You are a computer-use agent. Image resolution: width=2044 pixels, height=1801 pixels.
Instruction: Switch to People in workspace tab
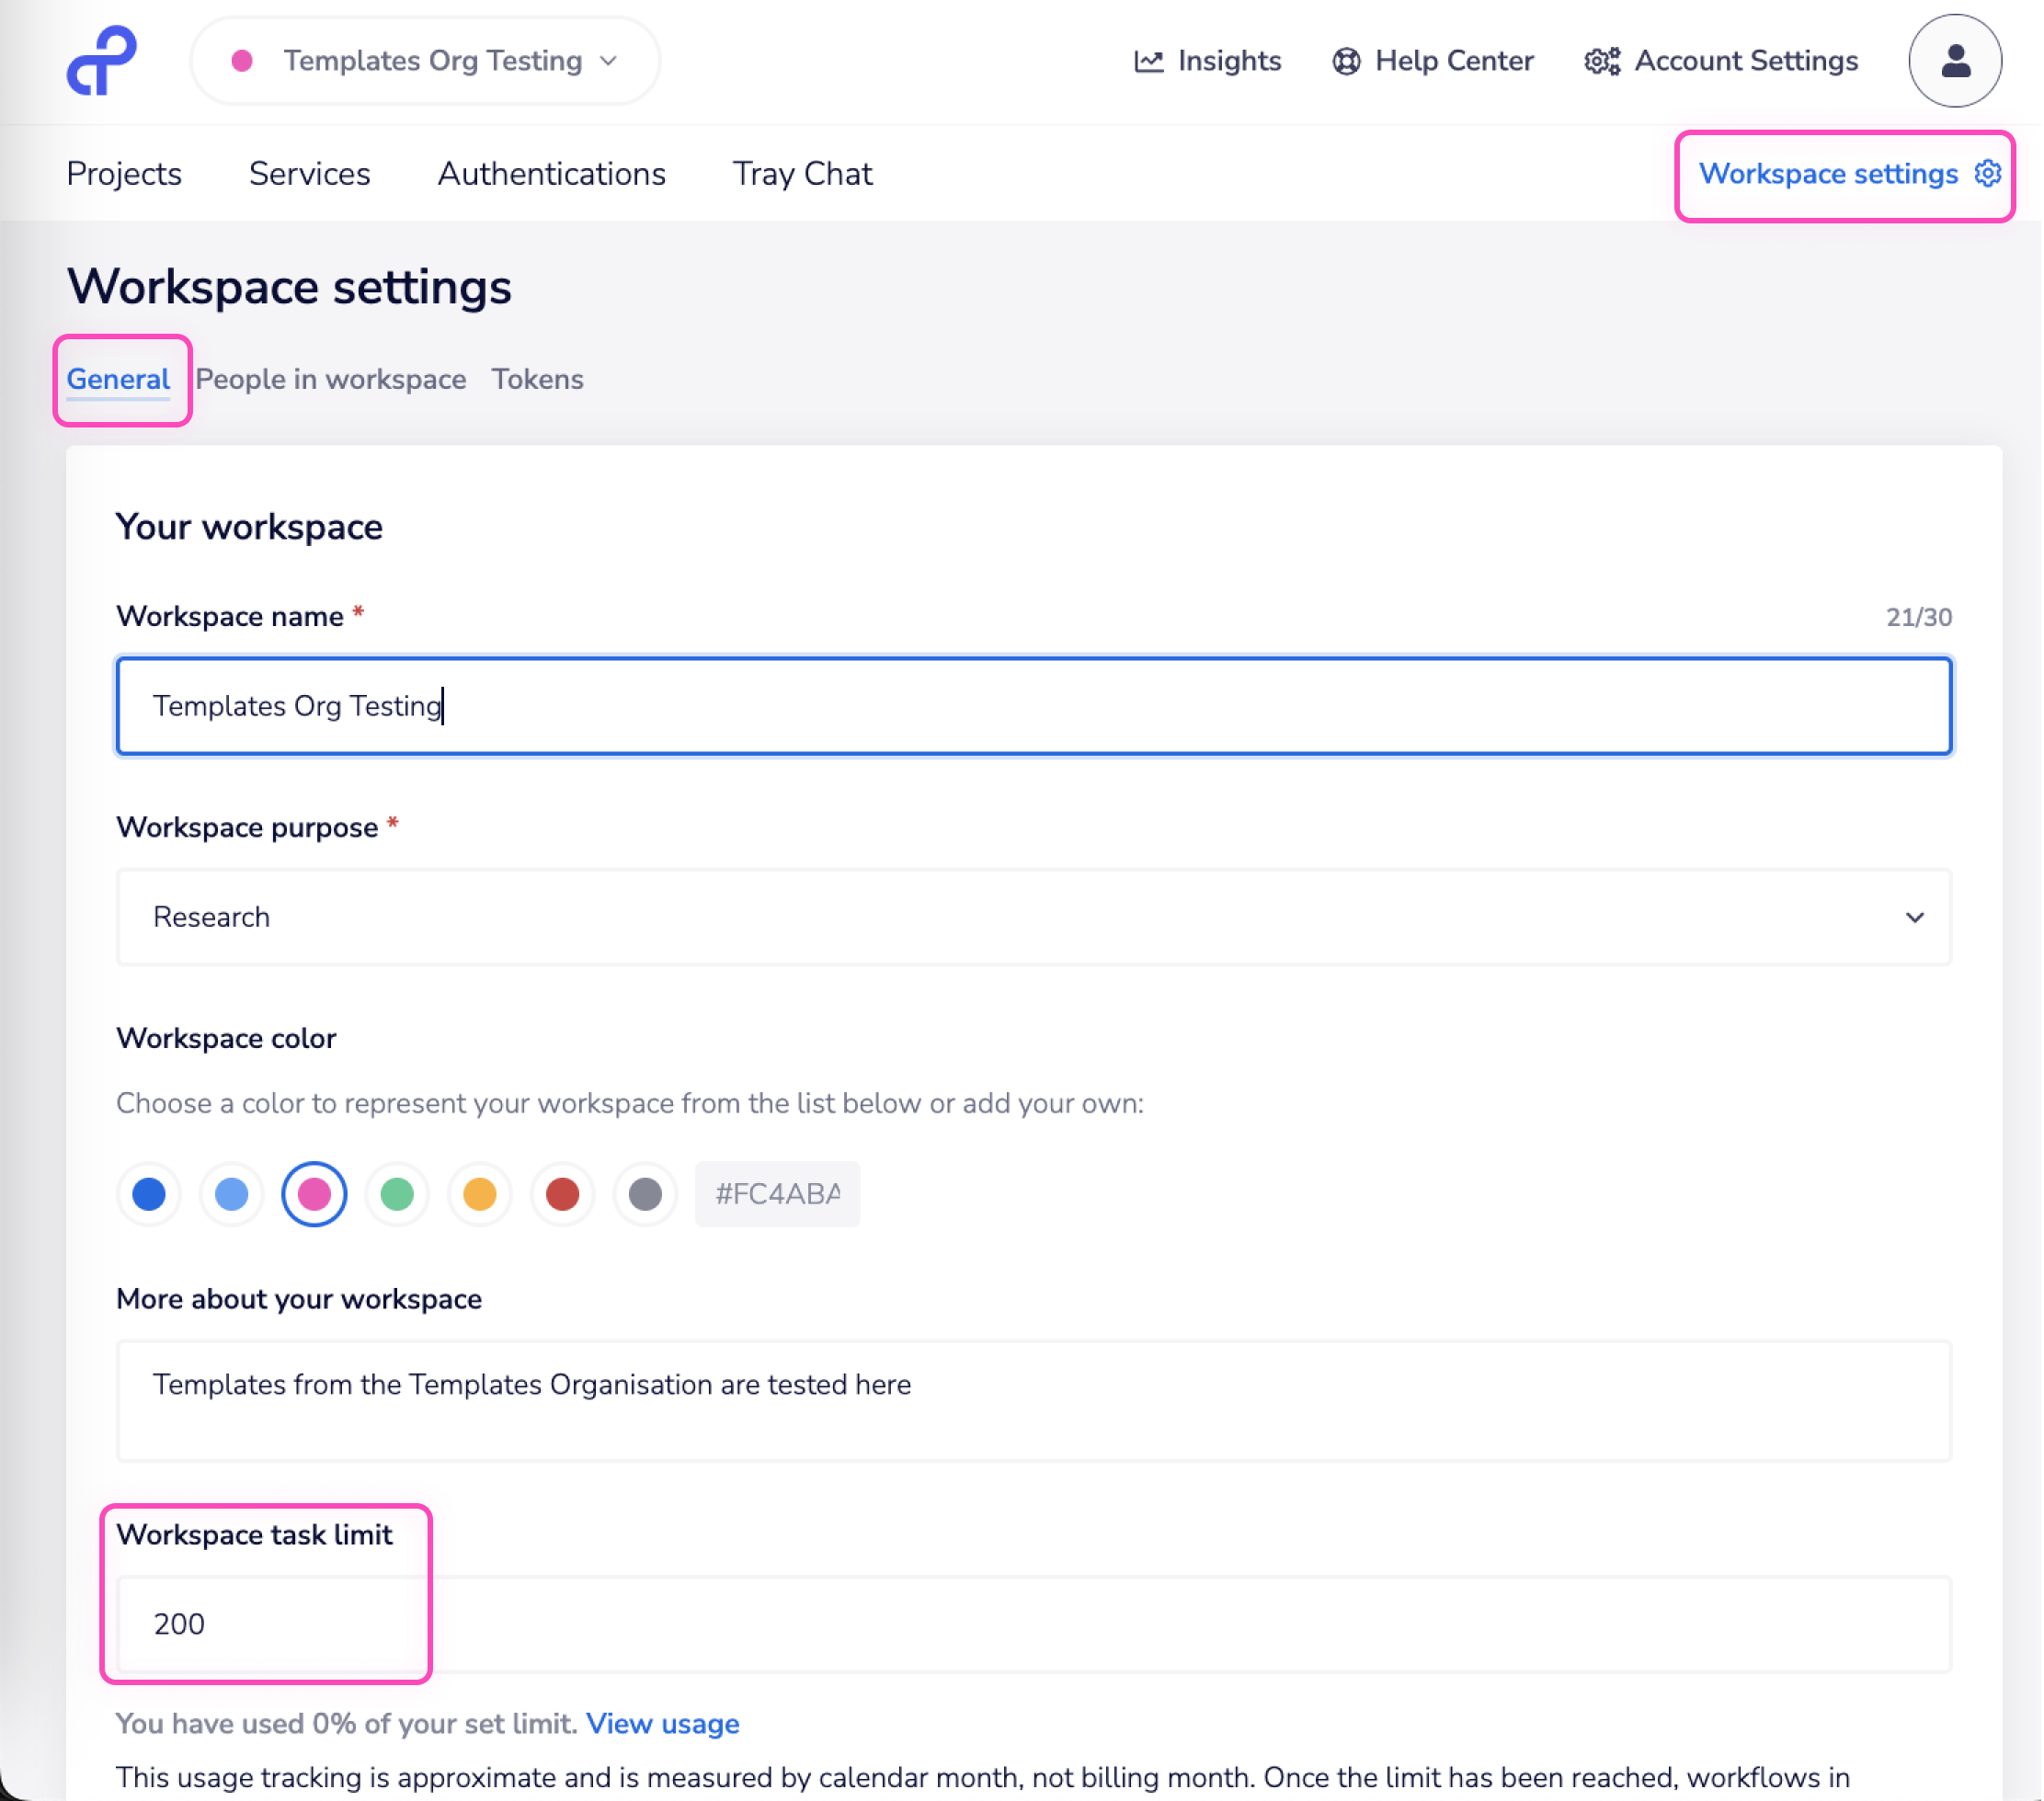[330, 379]
